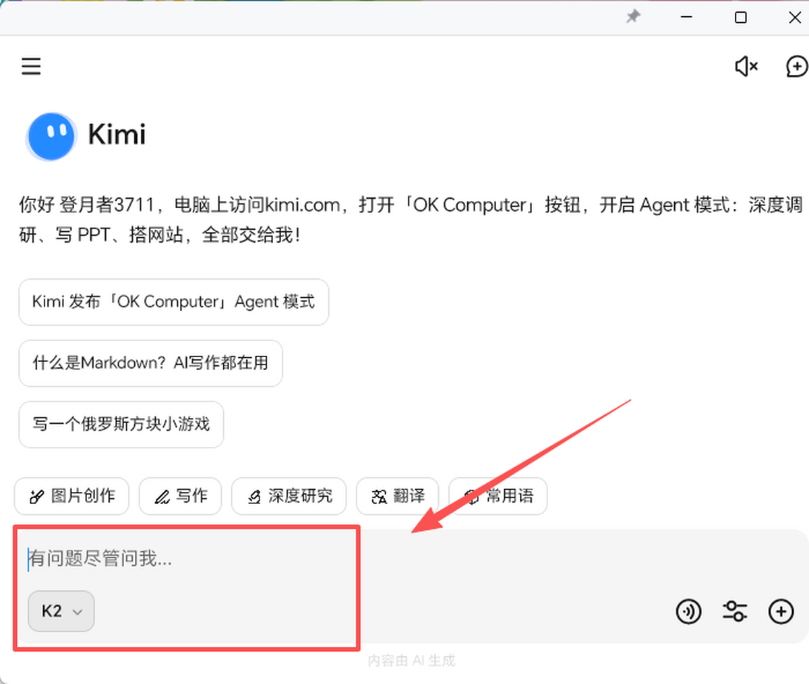Open the hamburger sidebar menu
Viewport: 809px width, 684px height.
click(x=31, y=66)
